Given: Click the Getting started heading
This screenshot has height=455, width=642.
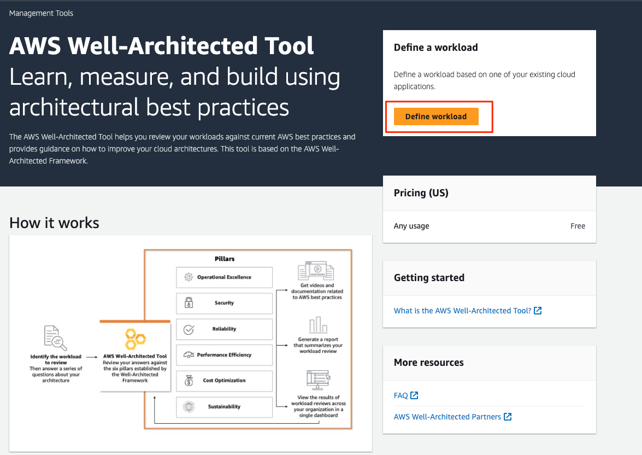Looking at the screenshot, I should click(429, 278).
